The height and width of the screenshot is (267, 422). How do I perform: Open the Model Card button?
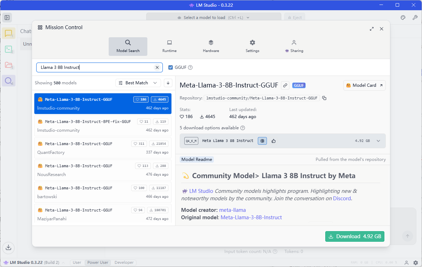point(364,85)
